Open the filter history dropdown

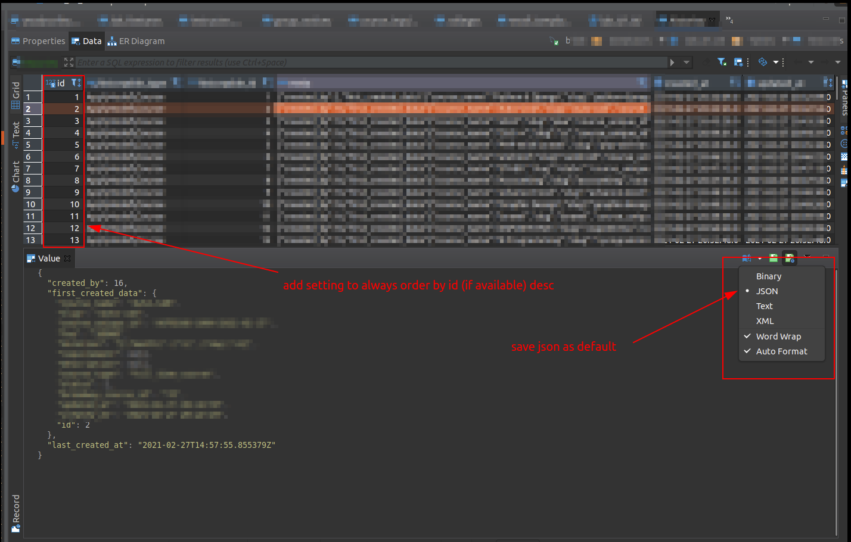[x=687, y=62]
